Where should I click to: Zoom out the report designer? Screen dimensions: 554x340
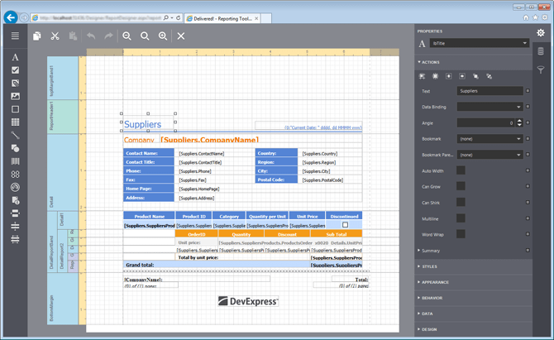click(x=127, y=36)
